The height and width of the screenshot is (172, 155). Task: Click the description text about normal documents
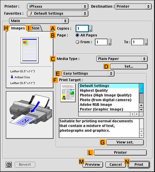click(96, 126)
